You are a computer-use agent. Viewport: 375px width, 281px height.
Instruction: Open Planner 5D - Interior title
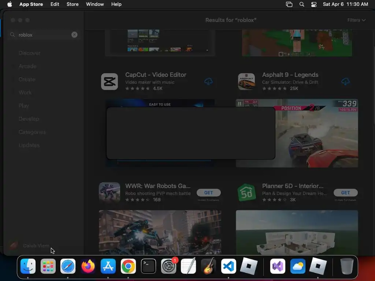tap(293, 186)
